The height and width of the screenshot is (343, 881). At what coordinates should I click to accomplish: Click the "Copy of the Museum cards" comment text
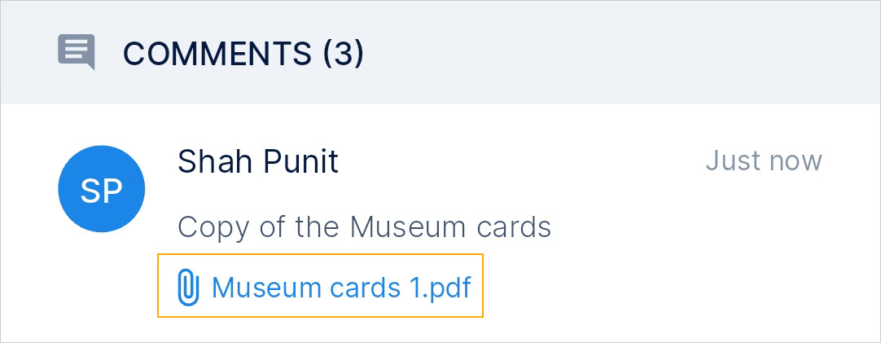pyautogui.click(x=365, y=226)
